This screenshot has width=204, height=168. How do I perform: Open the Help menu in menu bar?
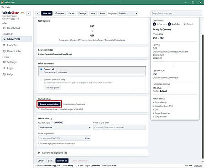point(8,7)
